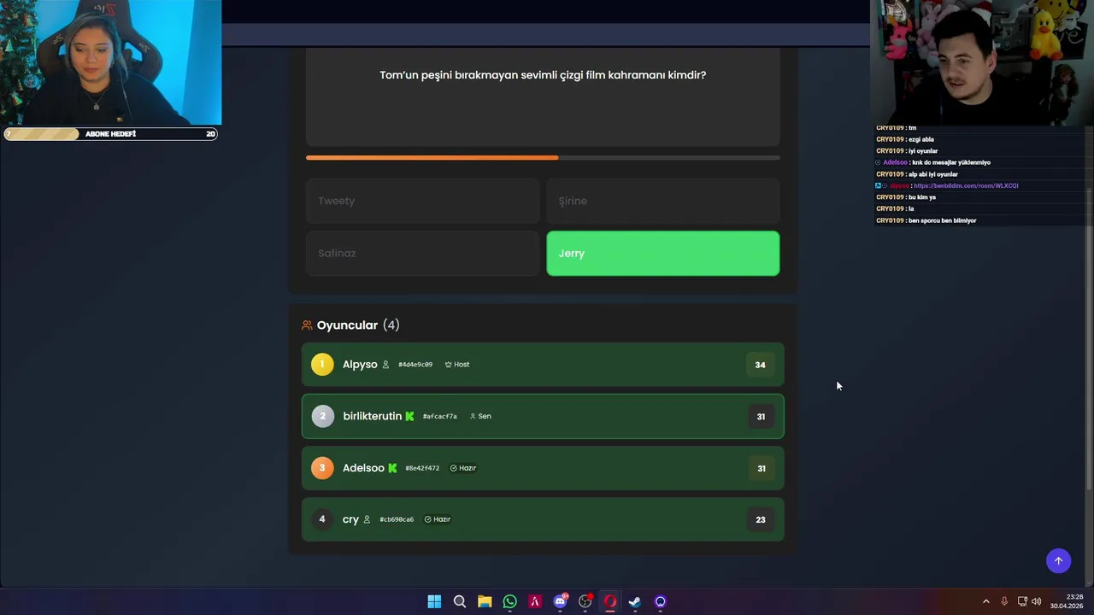Image resolution: width=1094 pixels, height=615 pixels.
Task: Click the right streamer webcam feed
Action: (982, 62)
